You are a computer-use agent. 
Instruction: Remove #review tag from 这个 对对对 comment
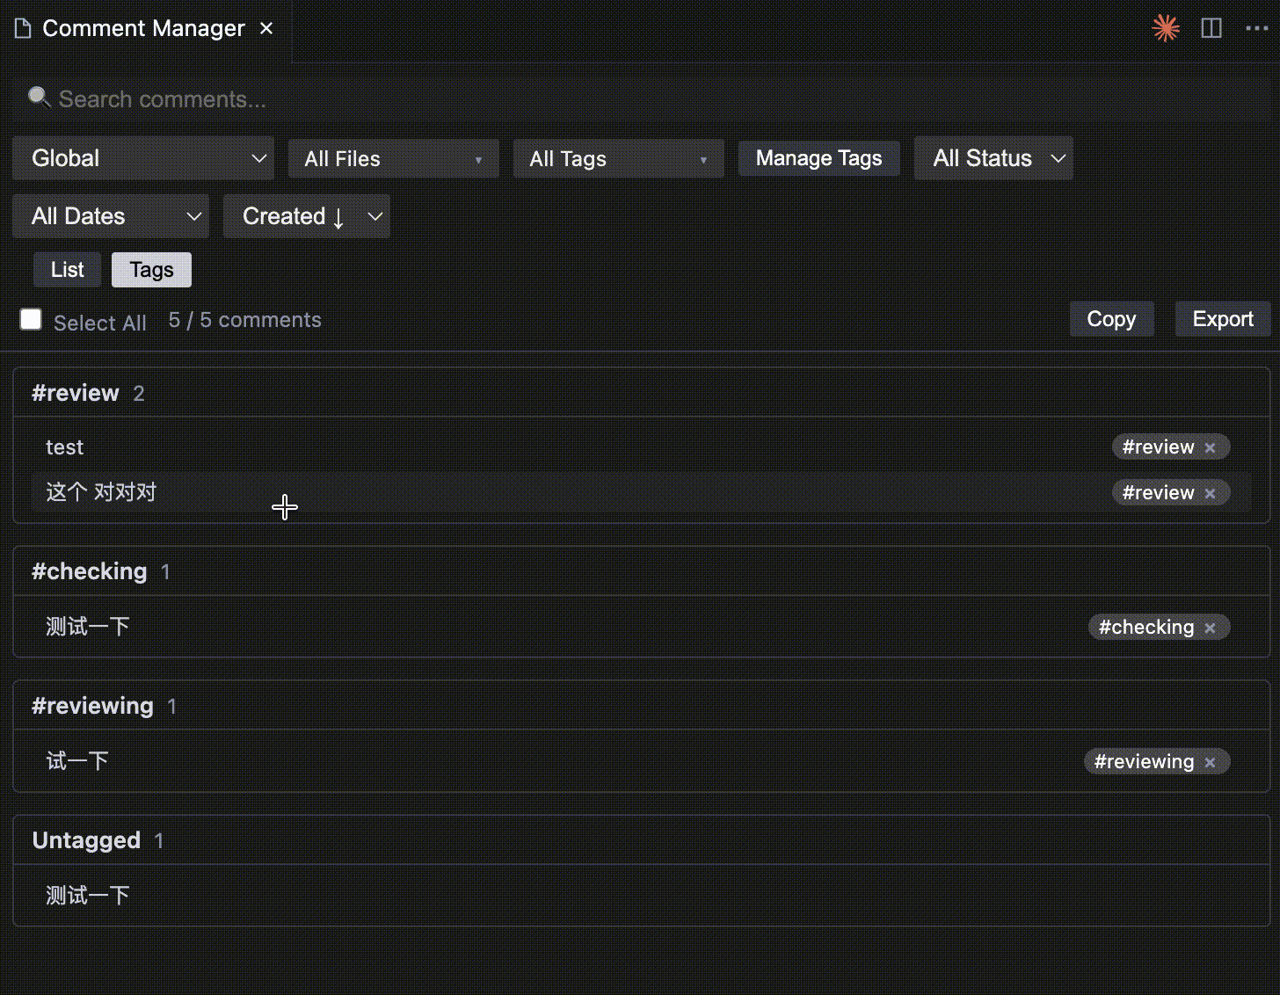[1210, 493]
